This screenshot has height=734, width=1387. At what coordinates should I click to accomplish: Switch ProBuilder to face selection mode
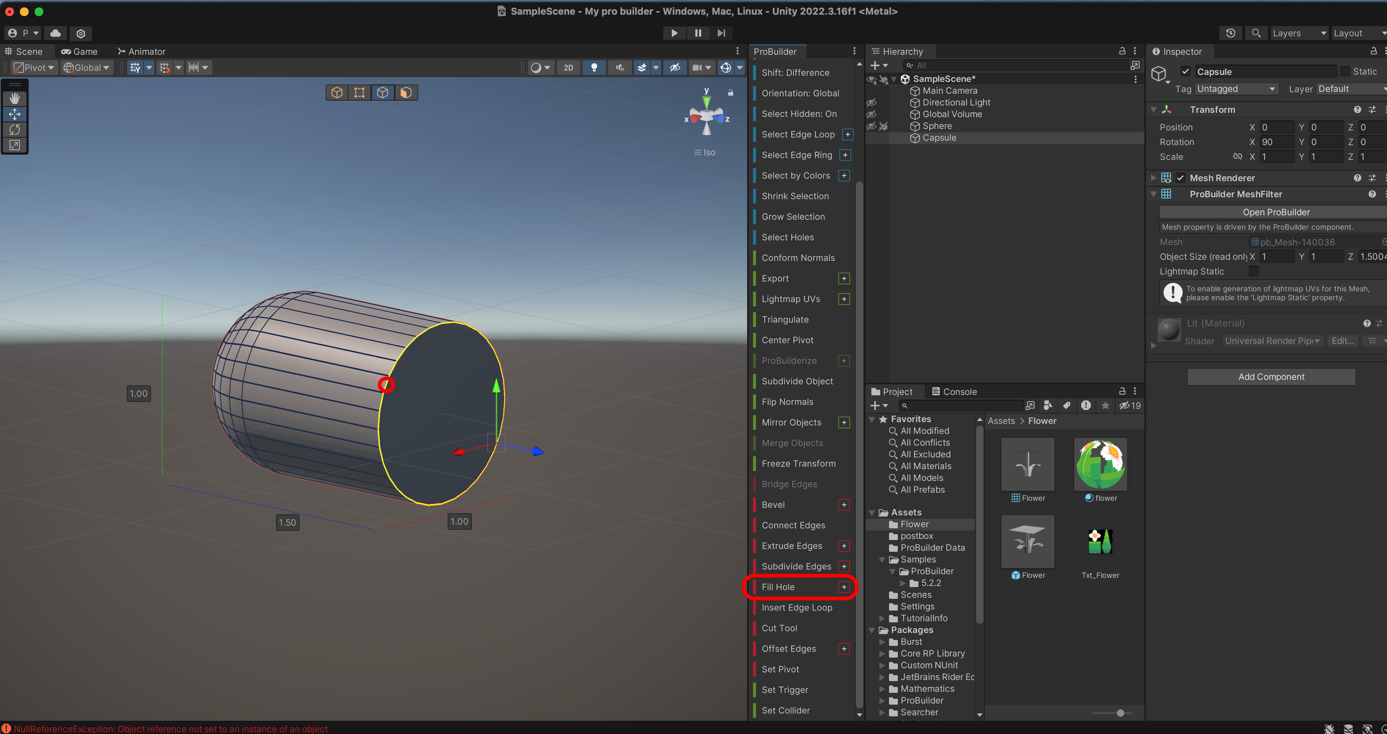(x=405, y=93)
